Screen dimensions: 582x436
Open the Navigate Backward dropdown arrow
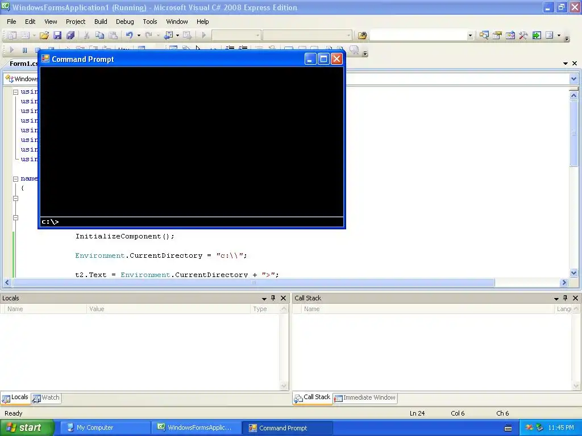[177, 35]
